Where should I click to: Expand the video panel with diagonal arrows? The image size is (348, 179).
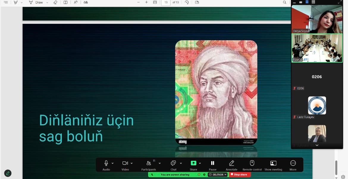point(340,2)
